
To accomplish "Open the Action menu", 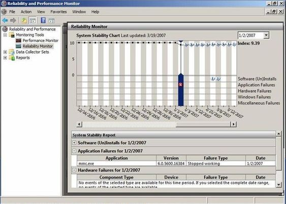I will (x=26, y=12).
